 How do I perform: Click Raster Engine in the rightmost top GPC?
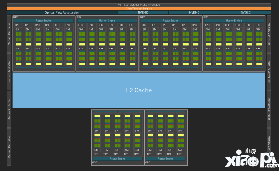pos(234,21)
